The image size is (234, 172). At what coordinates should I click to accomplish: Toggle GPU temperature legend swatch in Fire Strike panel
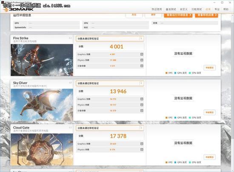(175, 73)
